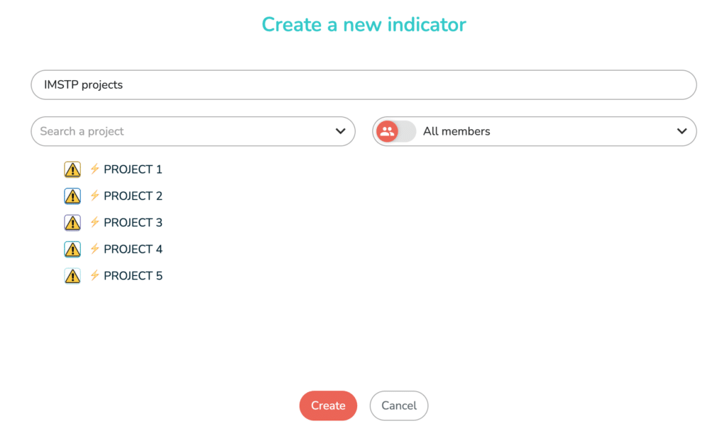Click the Create button

pyautogui.click(x=328, y=406)
